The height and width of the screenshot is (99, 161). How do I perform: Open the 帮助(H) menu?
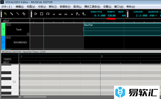[131, 7]
